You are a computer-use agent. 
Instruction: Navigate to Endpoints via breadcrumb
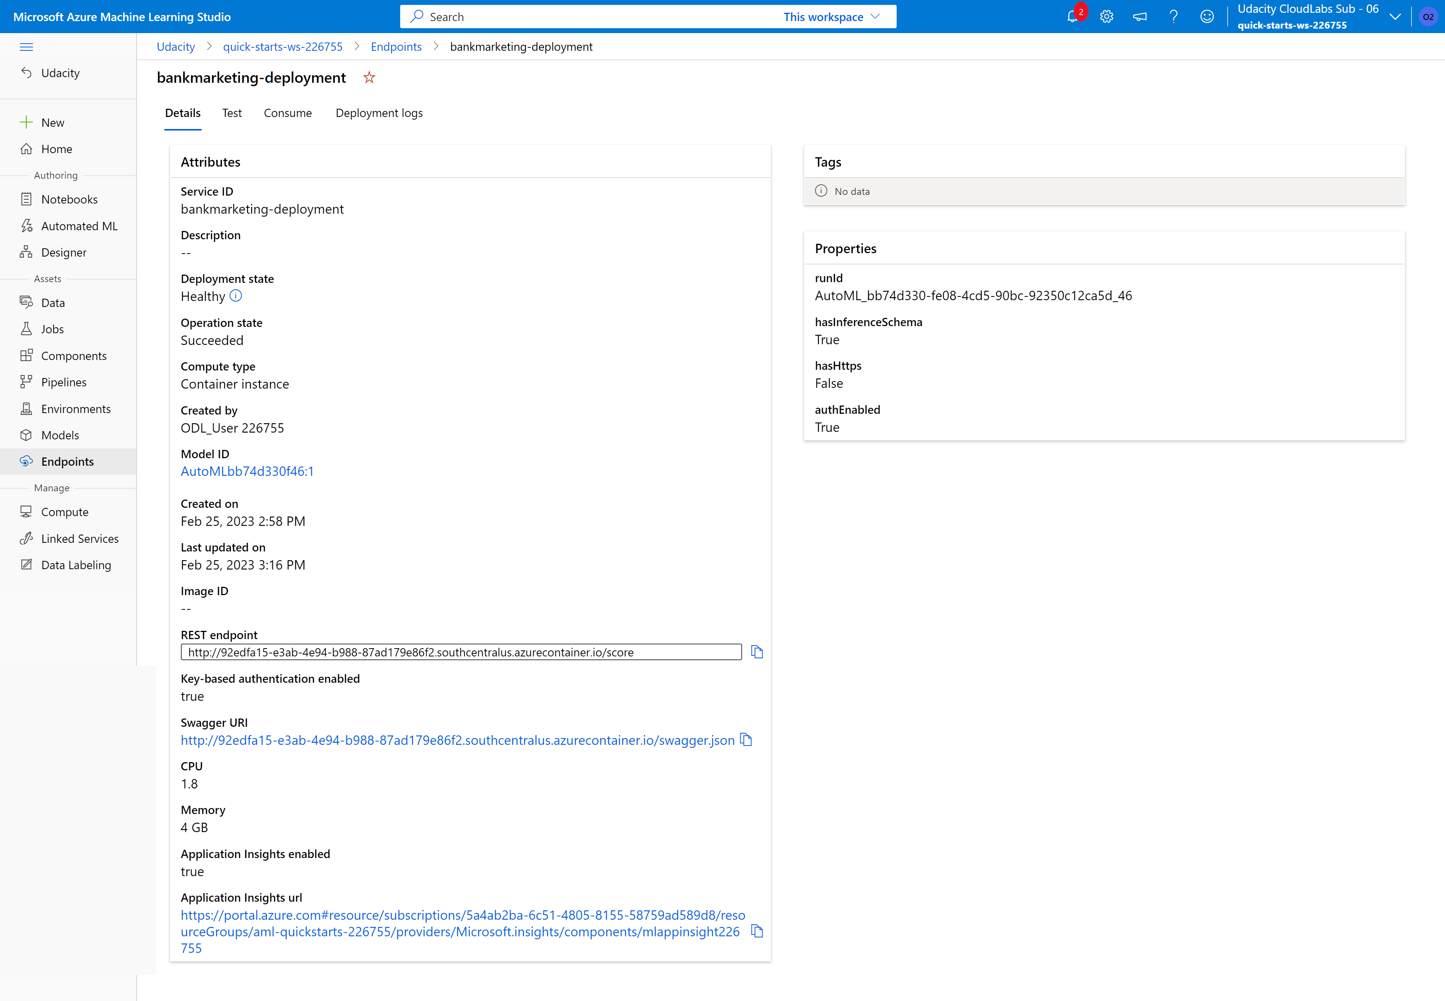pyautogui.click(x=396, y=46)
